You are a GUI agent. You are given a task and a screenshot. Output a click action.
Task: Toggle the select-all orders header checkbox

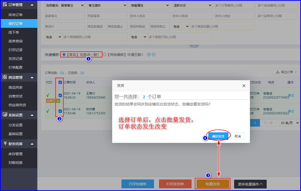click(60, 82)
